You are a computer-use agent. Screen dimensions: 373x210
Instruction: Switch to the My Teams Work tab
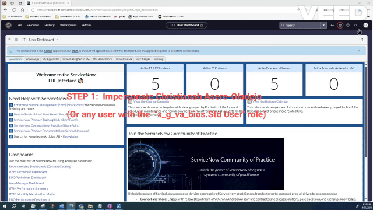tap(103, 59)
